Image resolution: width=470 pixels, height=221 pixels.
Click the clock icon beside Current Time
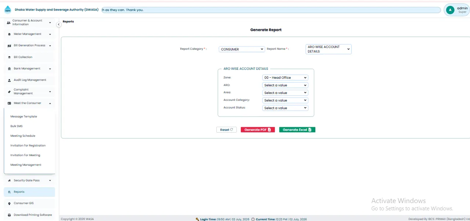[253, 219]
